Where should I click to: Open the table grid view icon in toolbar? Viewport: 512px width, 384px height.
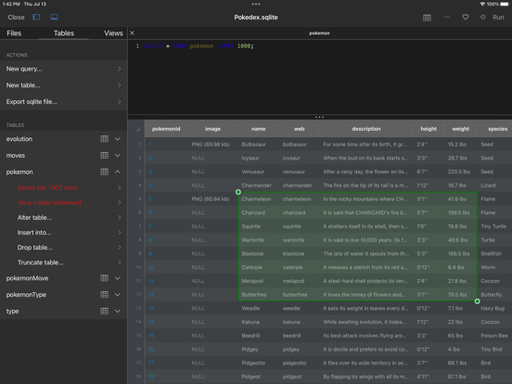point(427,18)
